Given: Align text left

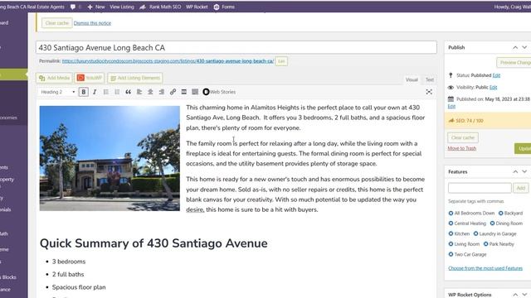Looking at the screenshot, I should (x=139, y=92).
